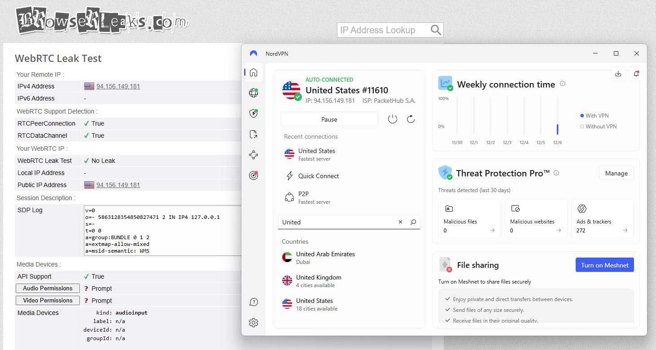Click the AUTO-CONNECTED status label
The height and width of the screenshot is (350, 656).
click(329, 79)
